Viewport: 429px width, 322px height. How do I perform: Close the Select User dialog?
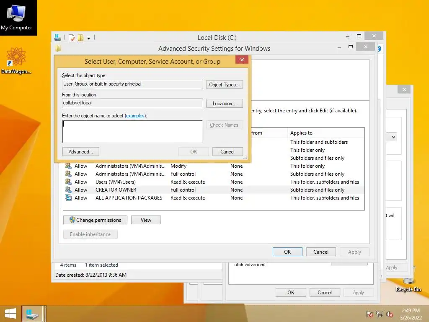(242, 60)
